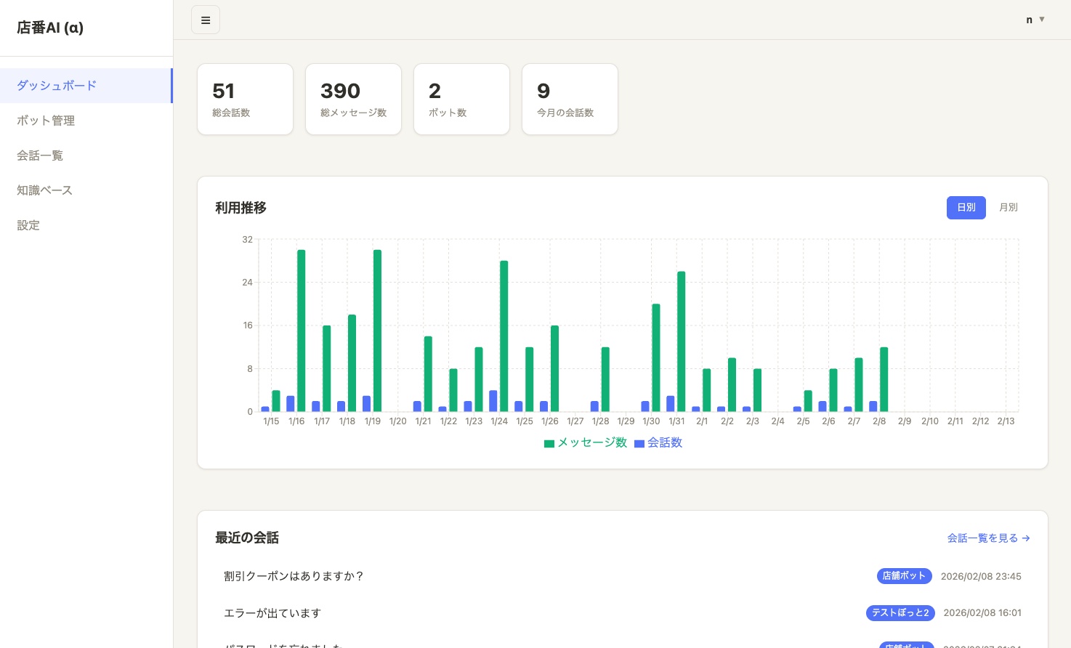Toggle the 会話数 legend item
The image size is (1071, 648).
click(x=658, y=442)
